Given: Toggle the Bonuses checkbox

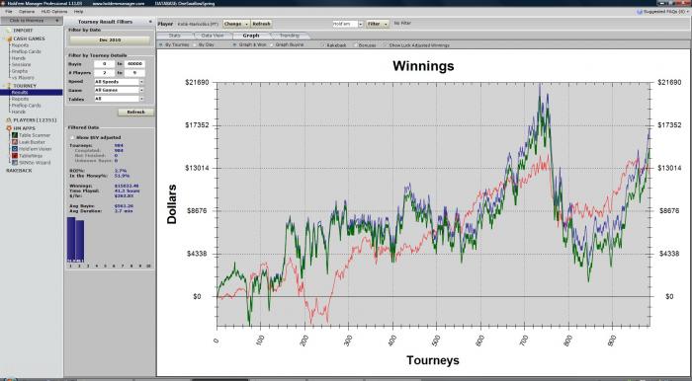Looking at the screenshot, I should pyautogui.click(x=355, y=45).
